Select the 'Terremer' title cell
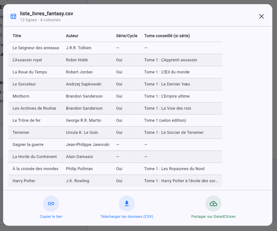 coord(21,132)
